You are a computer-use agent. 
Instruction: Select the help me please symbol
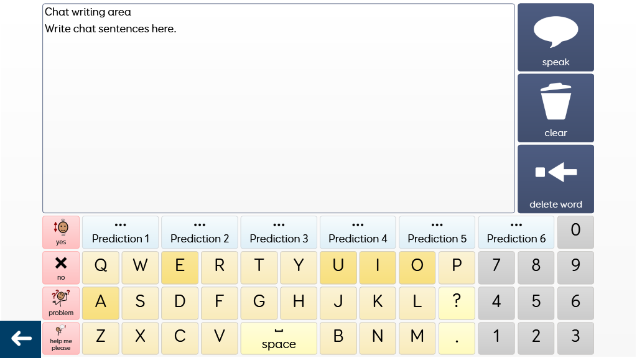[x=61, y=339]
